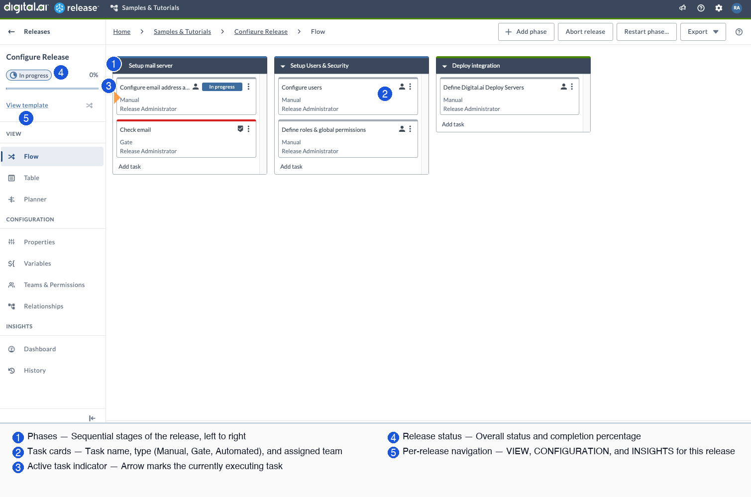This screenshot has height=497, width=751.
Task: Open options menu for Configure email address task
Action: pyautogui.click(x=248, y=87)
